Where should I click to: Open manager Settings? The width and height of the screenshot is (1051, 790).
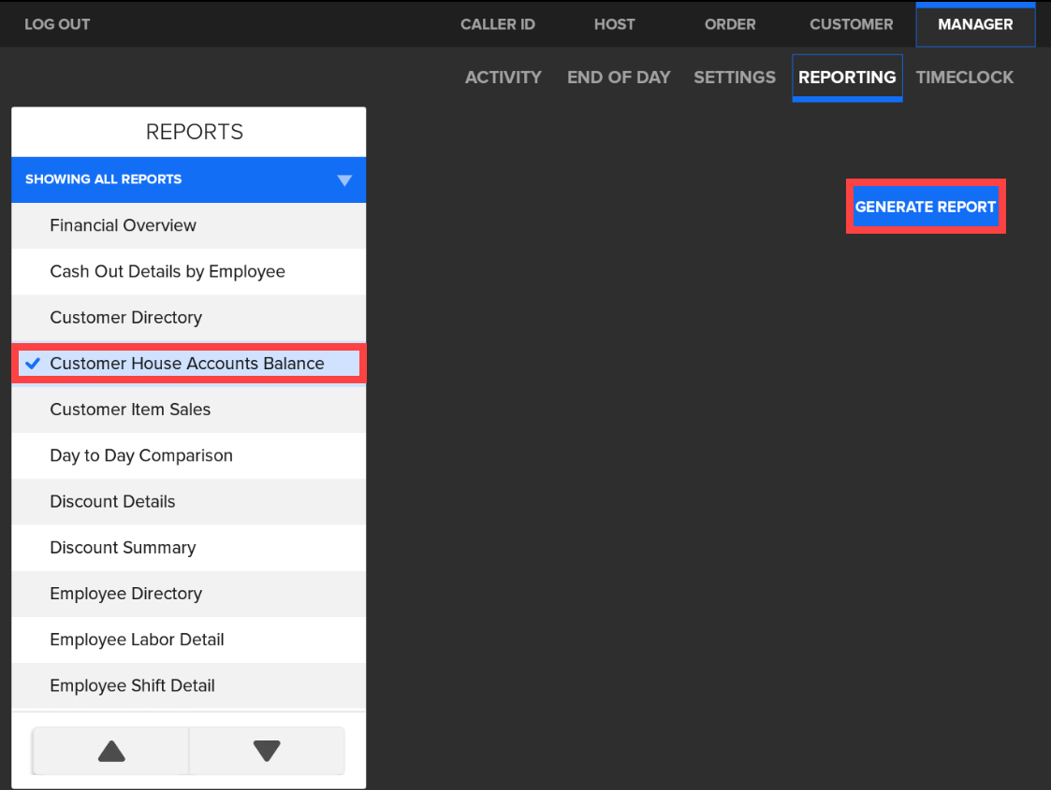734,78
